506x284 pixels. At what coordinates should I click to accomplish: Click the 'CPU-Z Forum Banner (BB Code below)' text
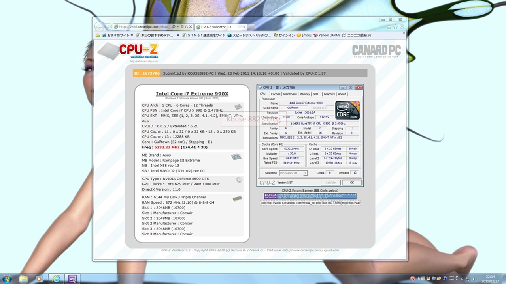310,191
